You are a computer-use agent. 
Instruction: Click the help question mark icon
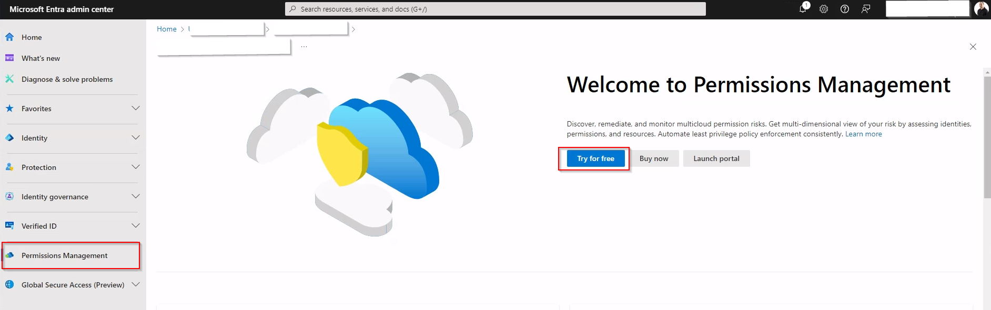coord(845,9)
